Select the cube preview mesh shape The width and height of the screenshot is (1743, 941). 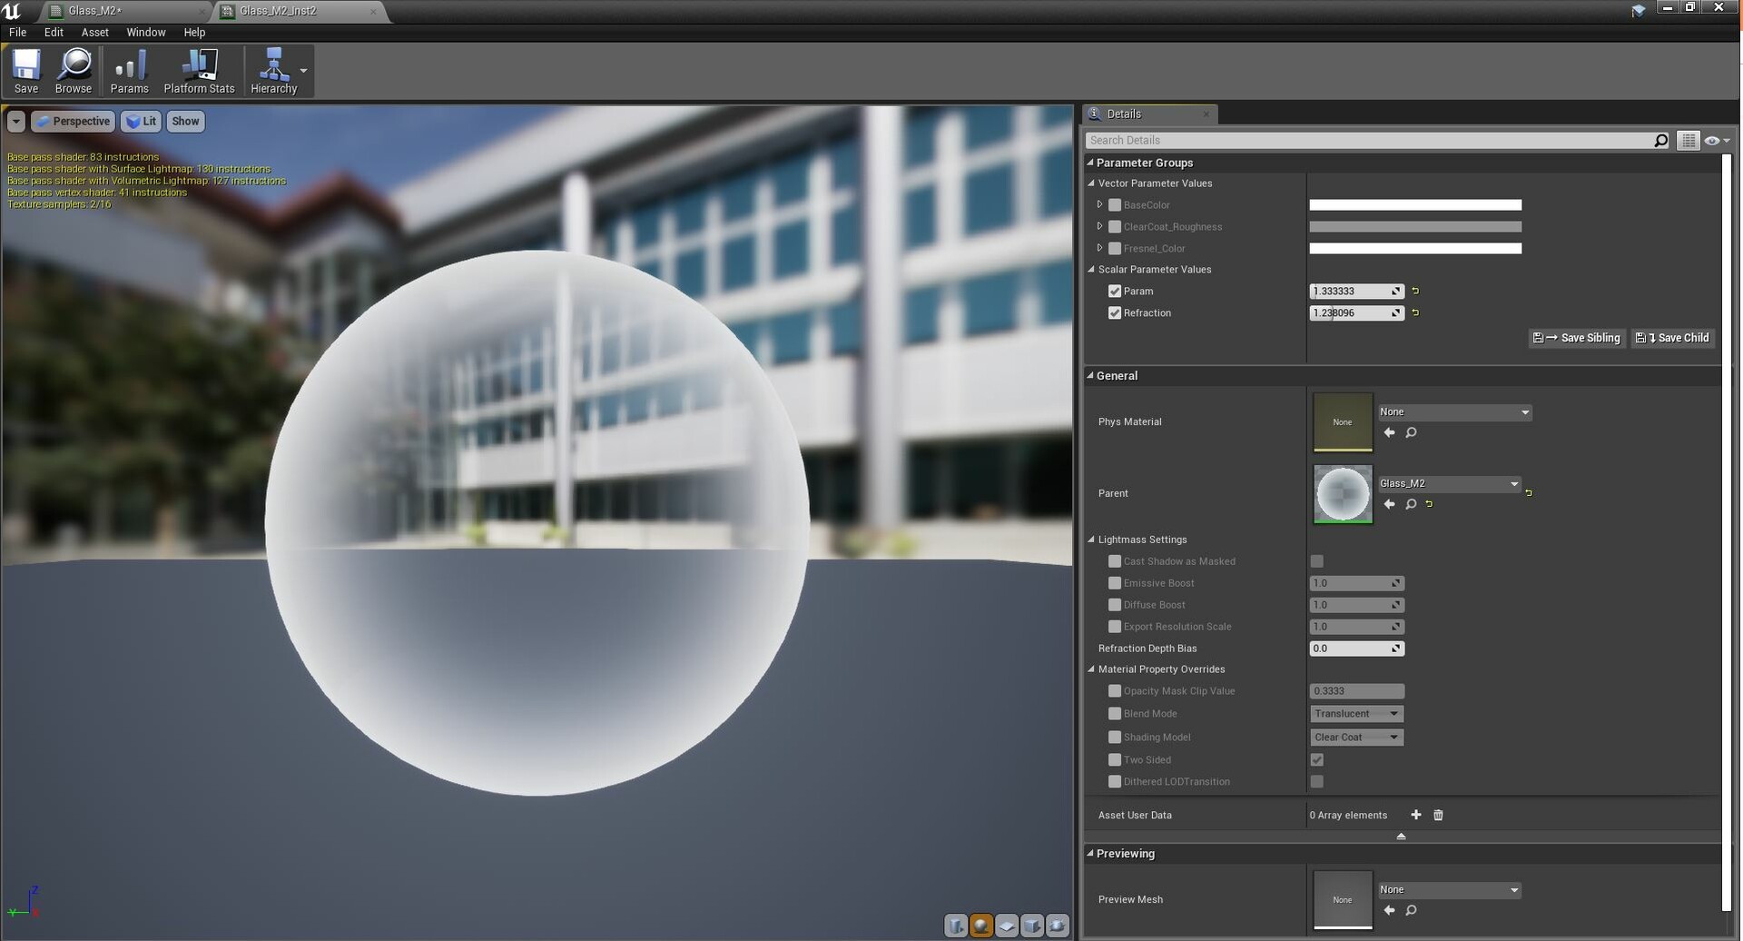(x=1032, y=926)
